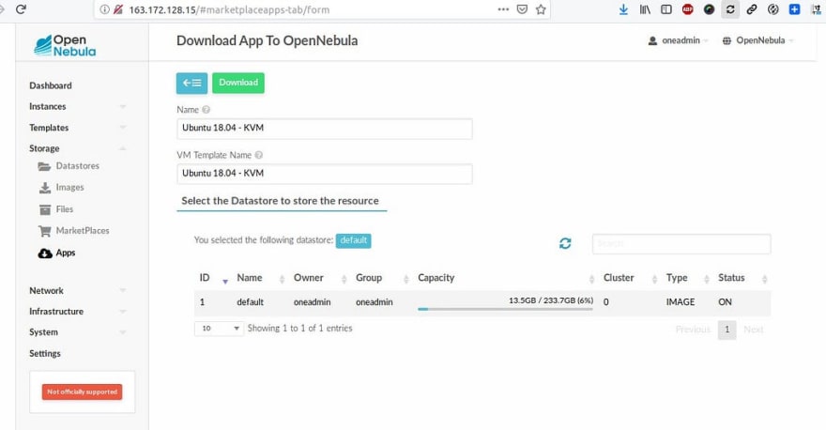Click the blue plus extension icon
826x430 pixels.
(794, 9)
